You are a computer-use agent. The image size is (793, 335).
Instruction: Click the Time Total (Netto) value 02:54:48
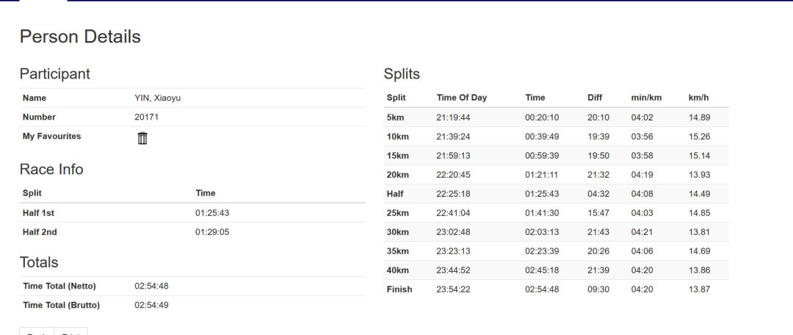pos(151,286)
